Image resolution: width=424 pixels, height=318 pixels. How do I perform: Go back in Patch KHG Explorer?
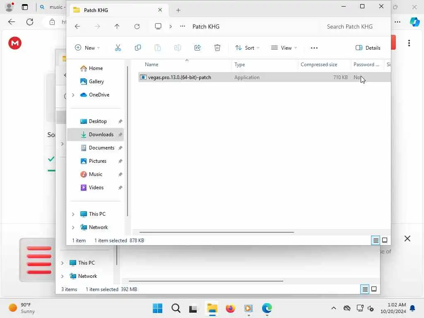click(77, 26)
